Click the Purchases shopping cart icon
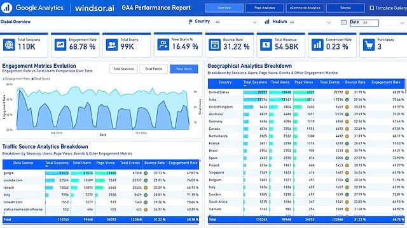The height and width of the screenshot is (228, 407). [369, 45]
